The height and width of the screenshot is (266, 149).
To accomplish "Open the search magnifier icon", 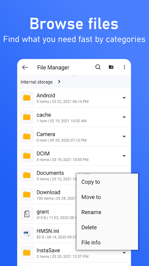I will [x=98, y=67].
